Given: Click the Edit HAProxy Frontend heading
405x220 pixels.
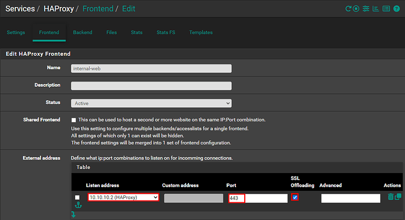Looking at the screenshot, I should click(38, 54).
